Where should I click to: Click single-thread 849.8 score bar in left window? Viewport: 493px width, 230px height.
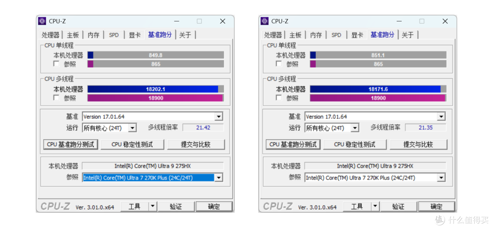(x=156, y=55)
